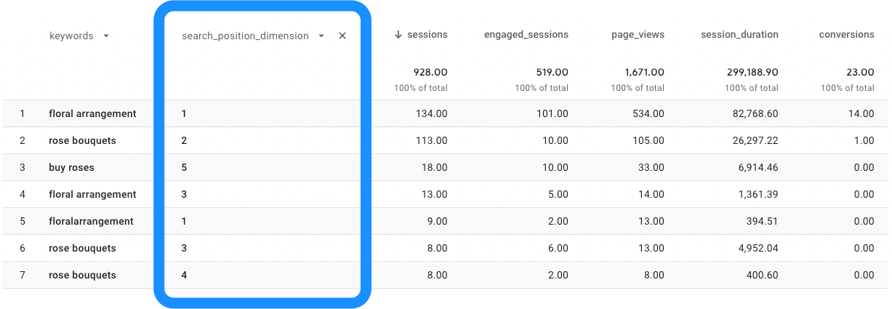This screenshot has width=892, height=309.
Task: Open the keywords dimension dropdown arrow
Action: (106, 36)
